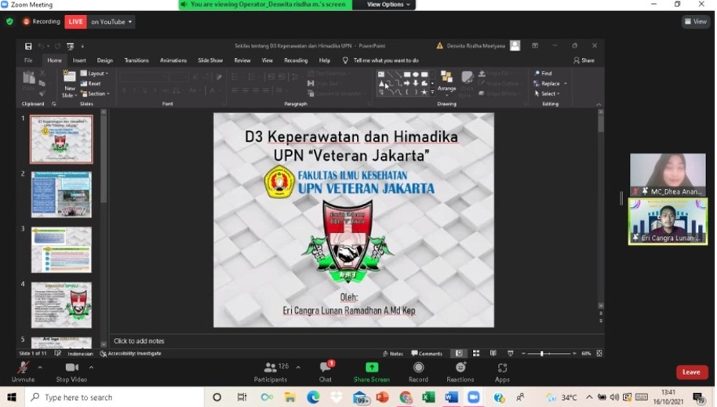Image resolution: width=717 pixels, height=407 pixels.
Task: Open the Animations ribbon tab
Action: pos(173,60)
